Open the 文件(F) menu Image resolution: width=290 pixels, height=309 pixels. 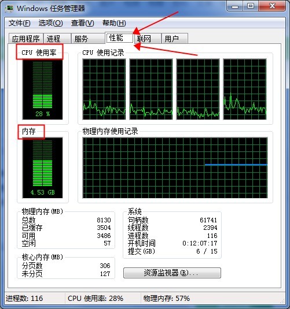[x=19, y=23]
